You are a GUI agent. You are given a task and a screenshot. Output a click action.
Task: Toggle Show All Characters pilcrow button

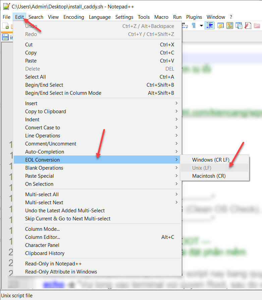(194, 26)
